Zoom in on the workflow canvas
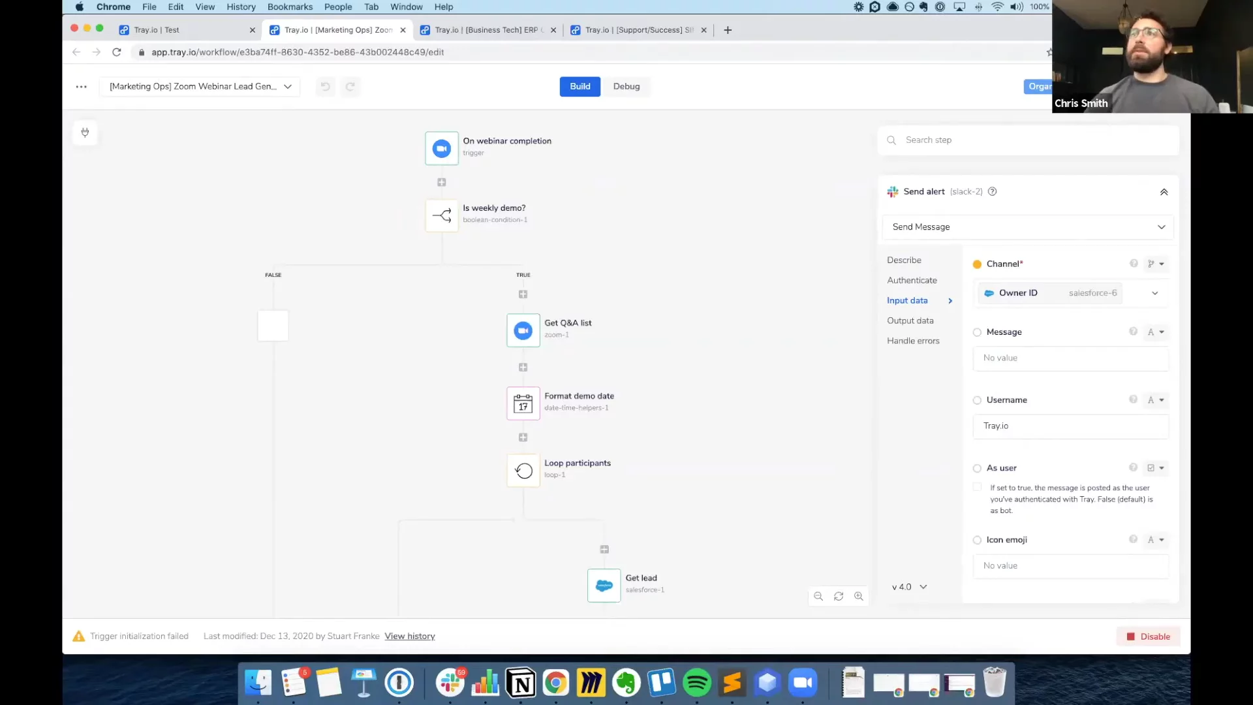This screenshot has width=1253, height=705. [x=859, y=596]
